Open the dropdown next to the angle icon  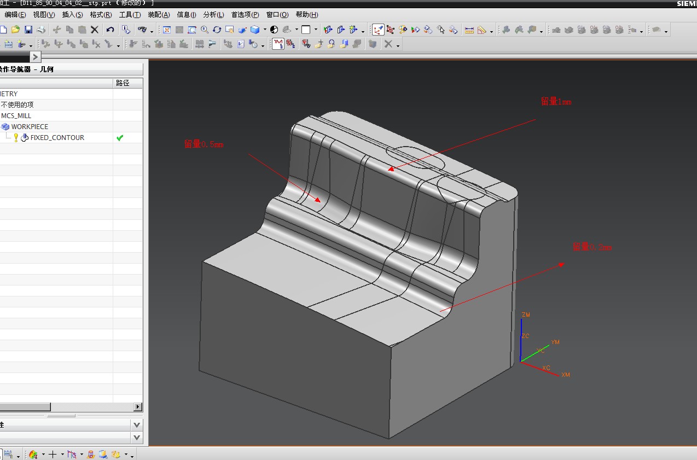tap(491, 31)
